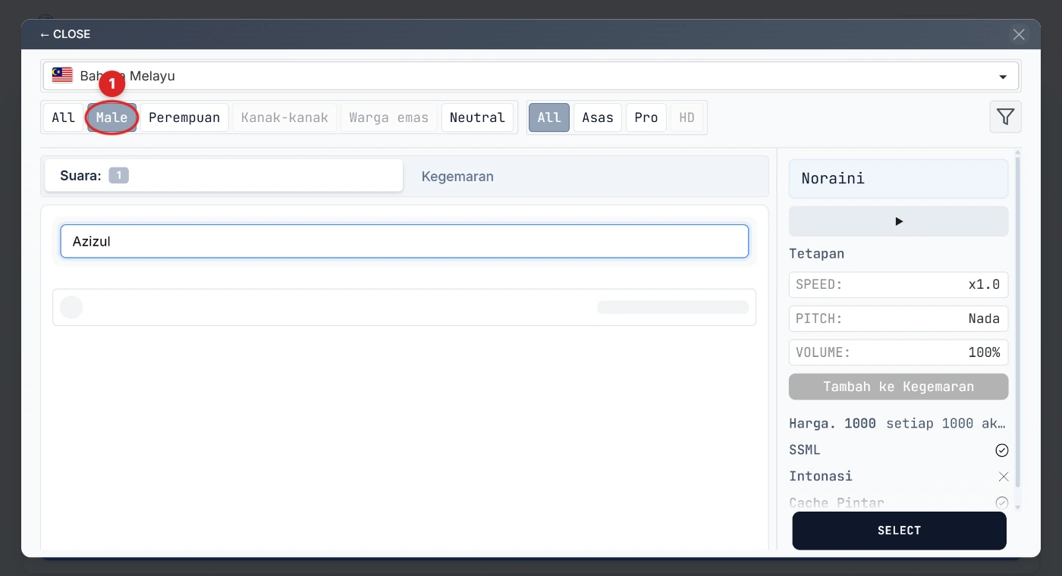The height and width of the screenshot is (576, 1062).
Task: Adjust the SPEED x1.0 setting
Action: click(899, 285)
